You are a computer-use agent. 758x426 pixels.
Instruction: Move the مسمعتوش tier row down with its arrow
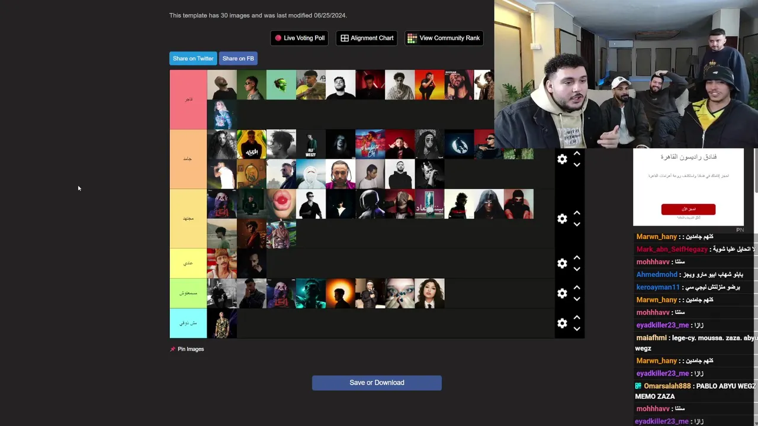[x=577, y=299]
